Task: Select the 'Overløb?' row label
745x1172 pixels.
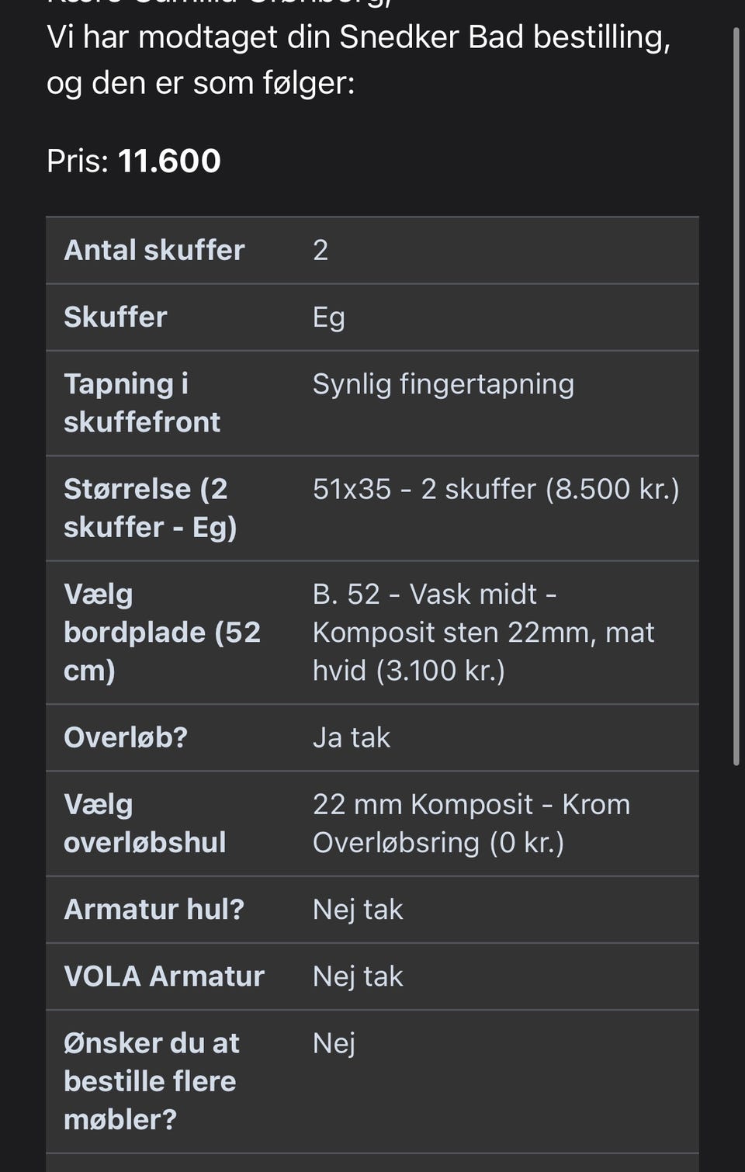Action: pos(126,737)
